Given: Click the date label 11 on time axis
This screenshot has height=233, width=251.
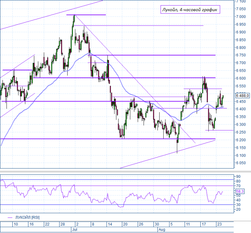Looking at the screenshot, I should [x=188, y=224].
